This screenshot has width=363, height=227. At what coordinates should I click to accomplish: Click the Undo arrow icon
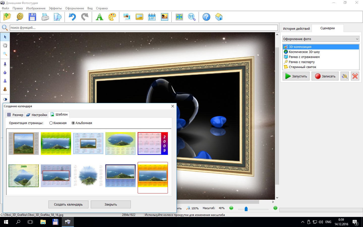click(72, 17)
